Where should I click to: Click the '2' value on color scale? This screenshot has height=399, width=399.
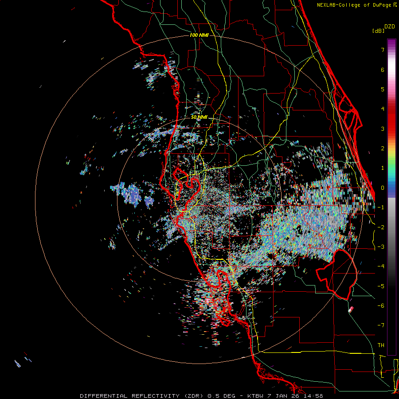[383, 149]
